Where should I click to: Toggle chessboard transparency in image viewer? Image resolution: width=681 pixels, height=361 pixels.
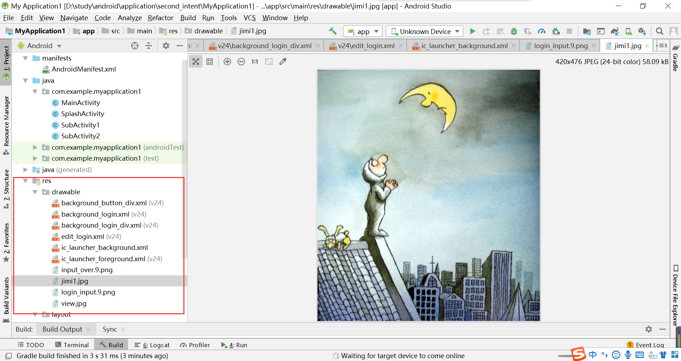click(x=196, y=62)
